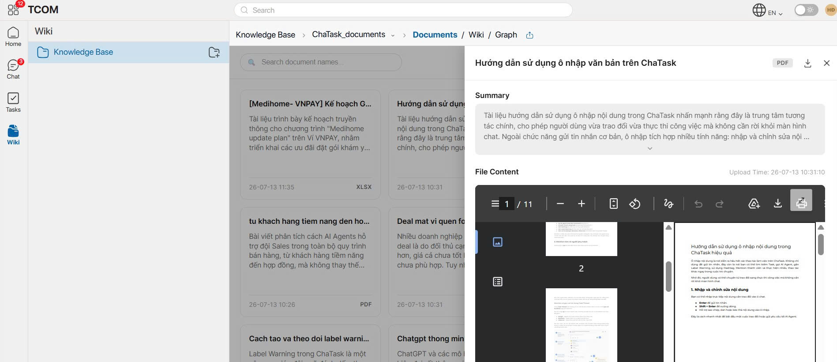Open the apps grid launcher icon
Viewport: 837px width, 362px height.
click(x=13, y=10)
